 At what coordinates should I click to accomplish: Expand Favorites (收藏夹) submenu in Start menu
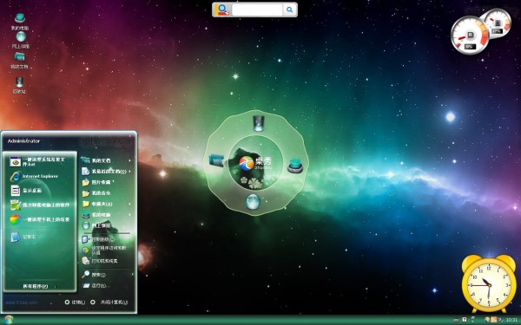[106, 204]
